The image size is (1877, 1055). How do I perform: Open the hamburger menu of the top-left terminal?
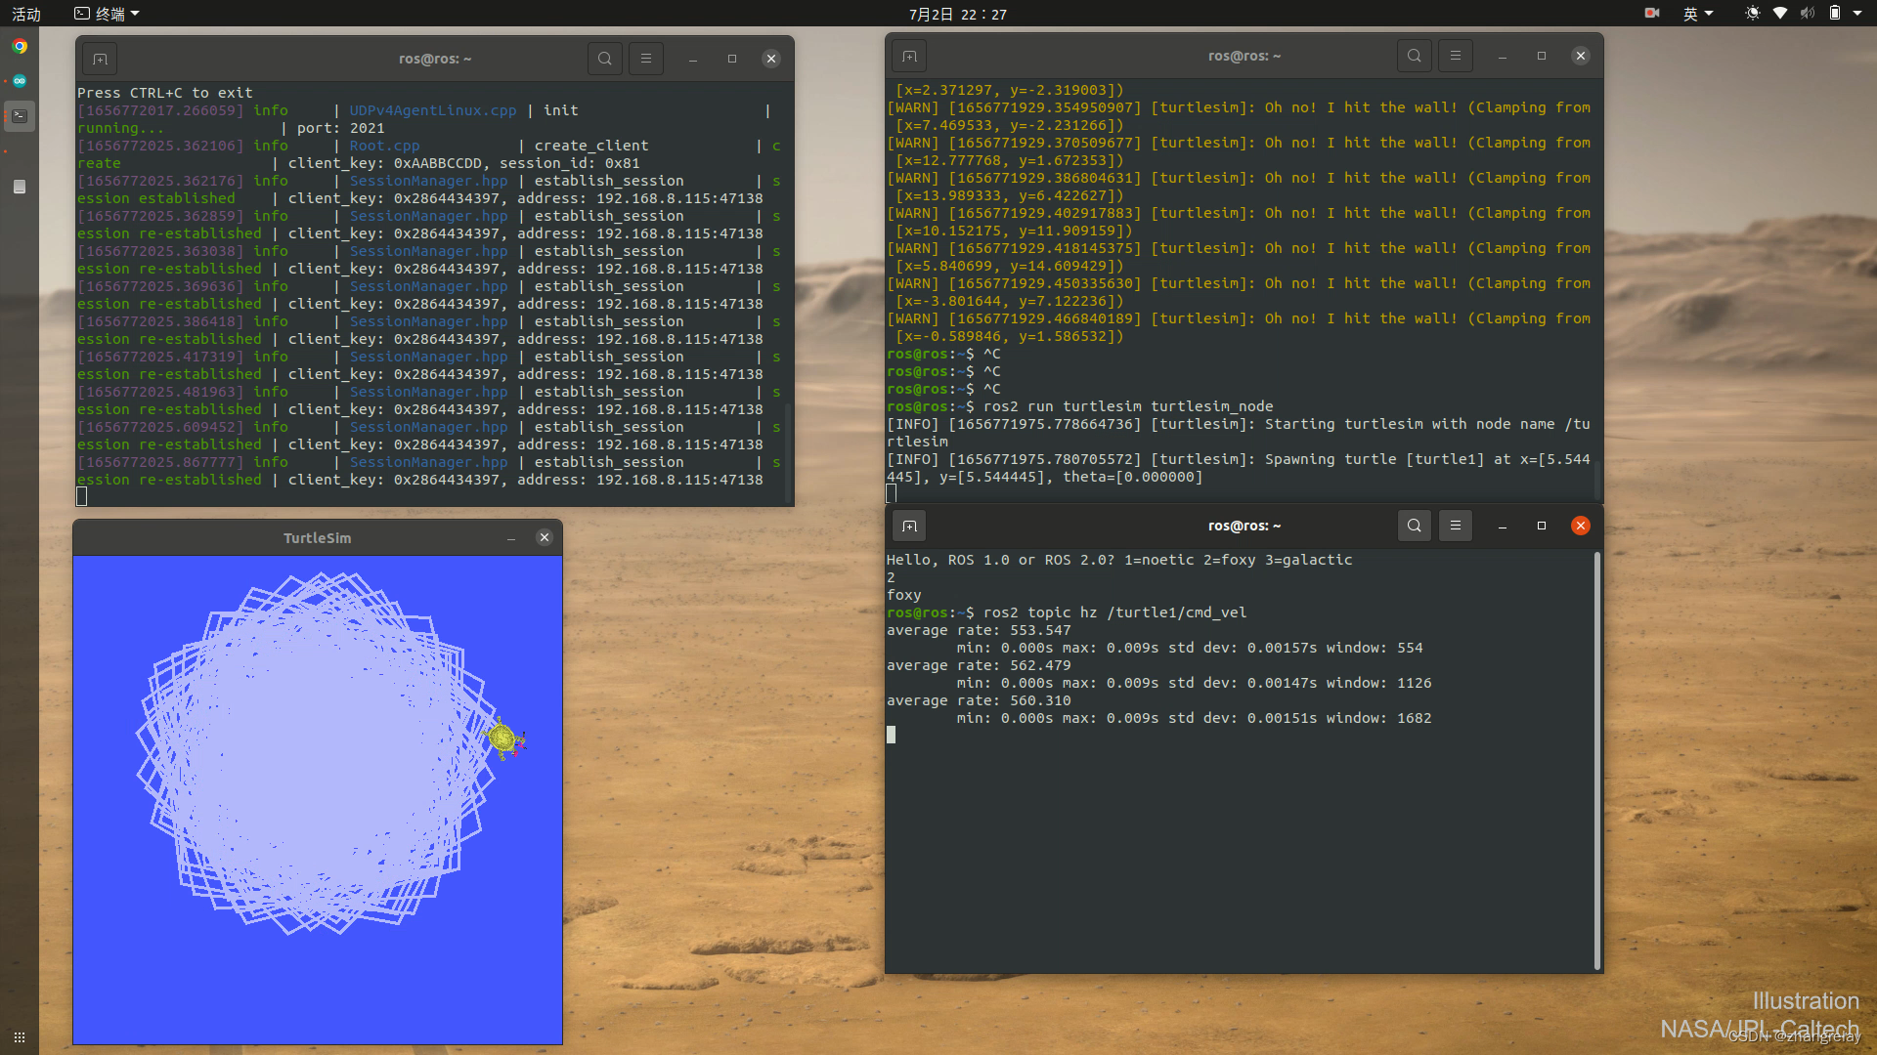pos(646,59)
